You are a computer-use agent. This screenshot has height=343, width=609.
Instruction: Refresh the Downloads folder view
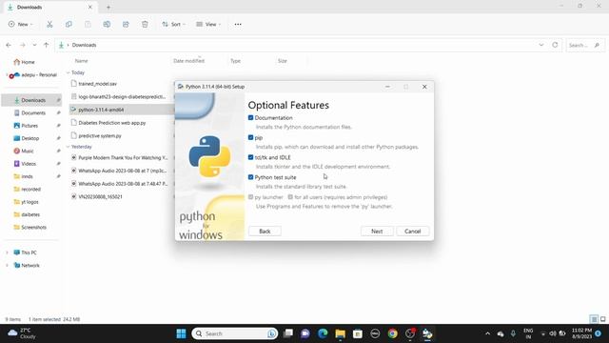(555, 45)
